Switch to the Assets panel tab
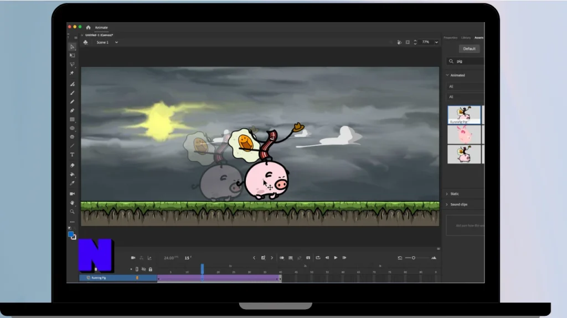Viewport: 567px width, 318px height. 479,38
